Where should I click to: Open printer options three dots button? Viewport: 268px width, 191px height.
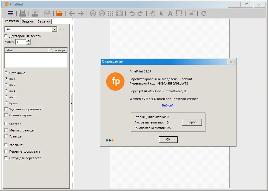(62, 29)
